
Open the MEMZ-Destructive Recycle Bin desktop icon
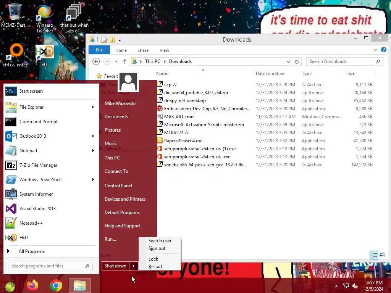tap(15, 15)
